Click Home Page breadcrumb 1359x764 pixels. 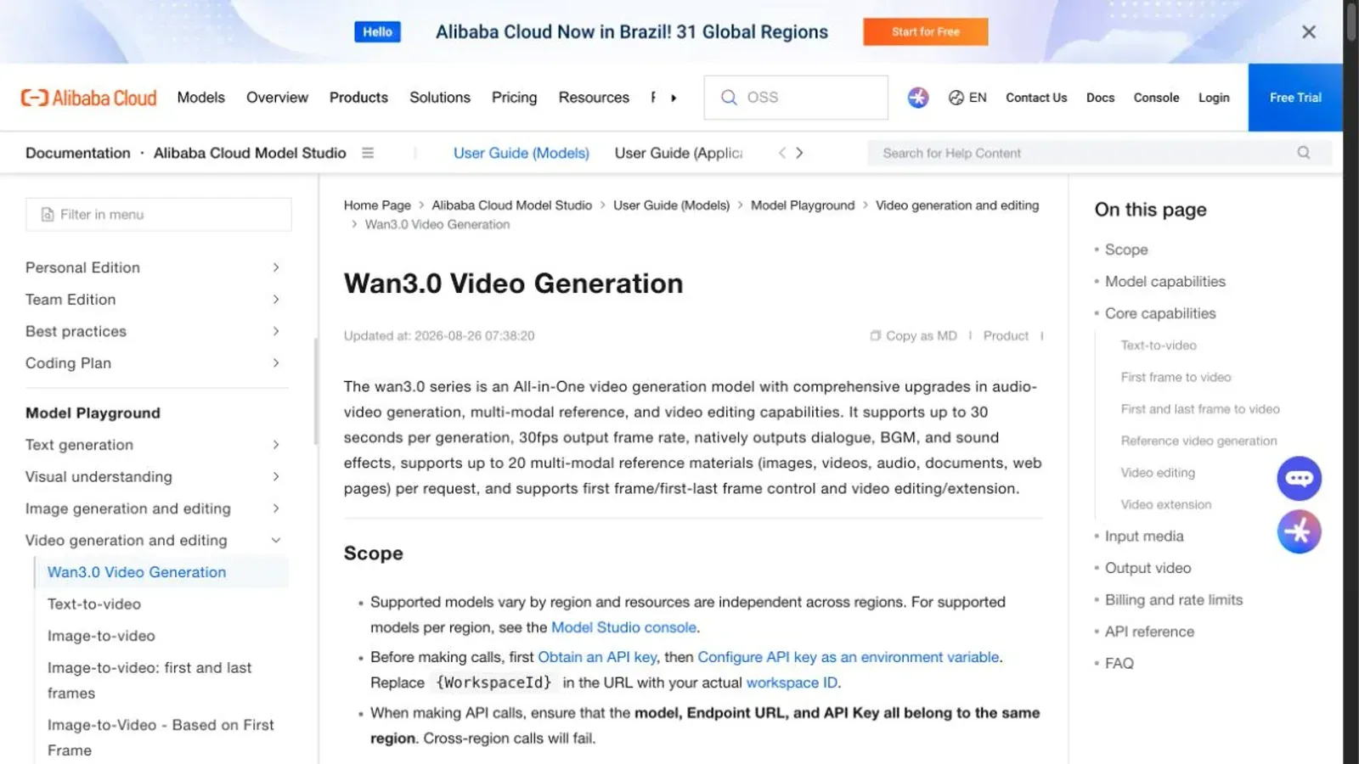(x=377, y=205)
